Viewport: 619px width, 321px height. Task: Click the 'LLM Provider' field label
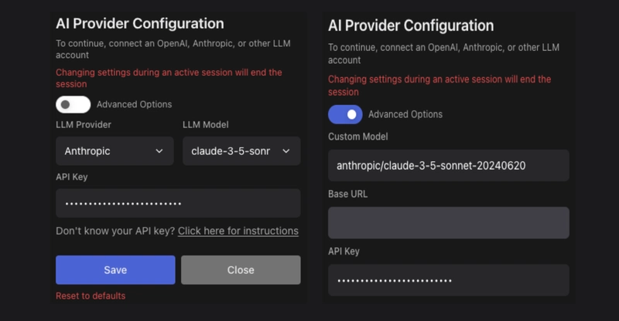tap(84, 125)
